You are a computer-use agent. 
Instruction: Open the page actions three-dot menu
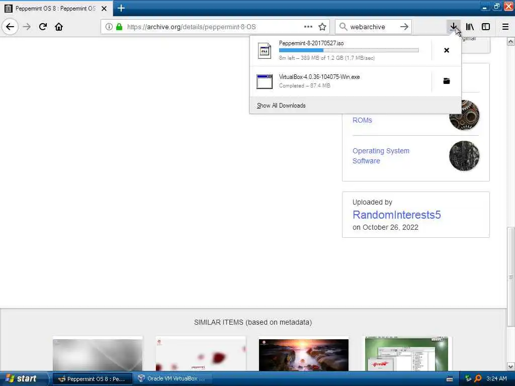[x=308, y=27]
